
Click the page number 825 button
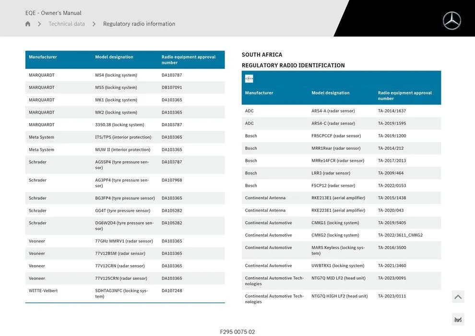point(458,320)
